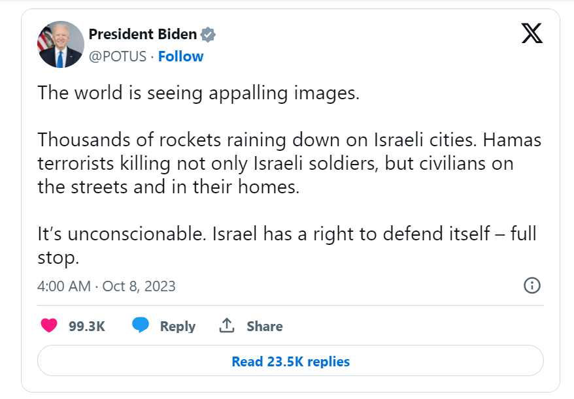The image size is (574, 399).
Task: Open the tweet info circle icon
Action: click(x=532, y=285)
